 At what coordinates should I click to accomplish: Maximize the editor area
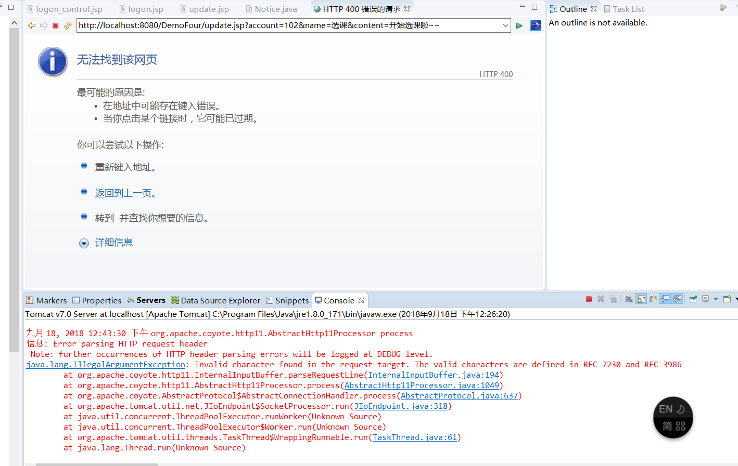pos(535,7)
